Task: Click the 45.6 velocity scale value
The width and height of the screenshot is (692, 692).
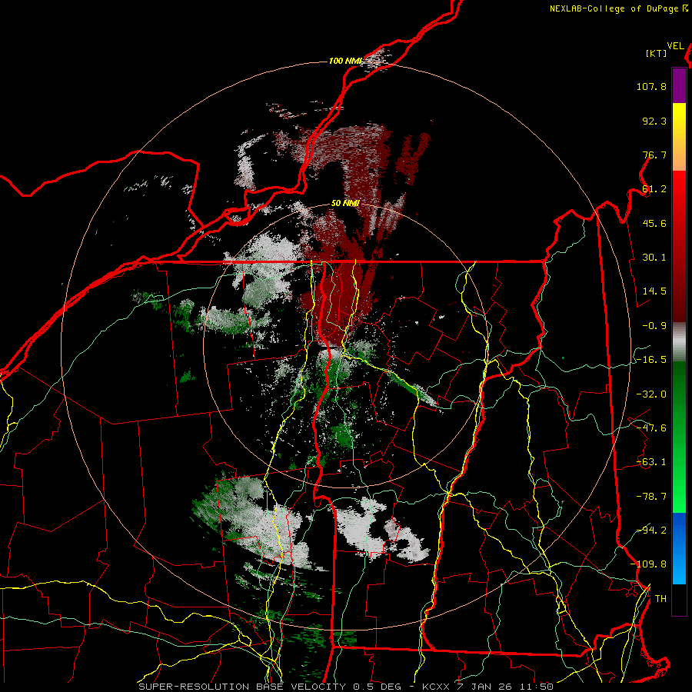Action: point(654,223)
